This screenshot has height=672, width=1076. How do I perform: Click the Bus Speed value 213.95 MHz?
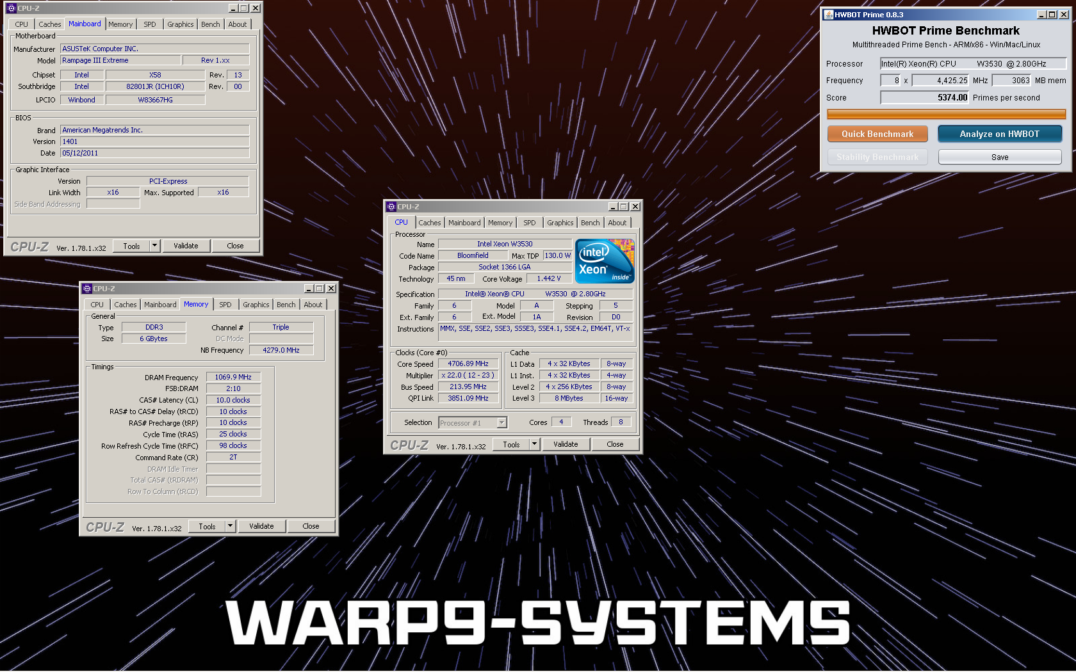click(468, 387)
